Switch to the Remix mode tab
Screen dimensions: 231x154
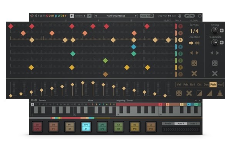click(x=168, y=124)
